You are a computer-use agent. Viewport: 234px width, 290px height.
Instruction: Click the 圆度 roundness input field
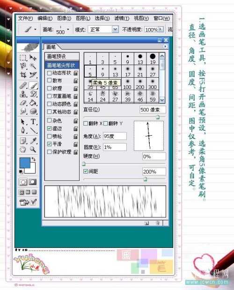[x=115, y=147]
